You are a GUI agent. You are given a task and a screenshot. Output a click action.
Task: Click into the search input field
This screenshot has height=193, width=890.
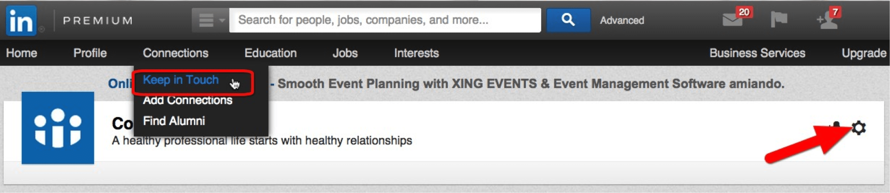click(x=385, y=20)
